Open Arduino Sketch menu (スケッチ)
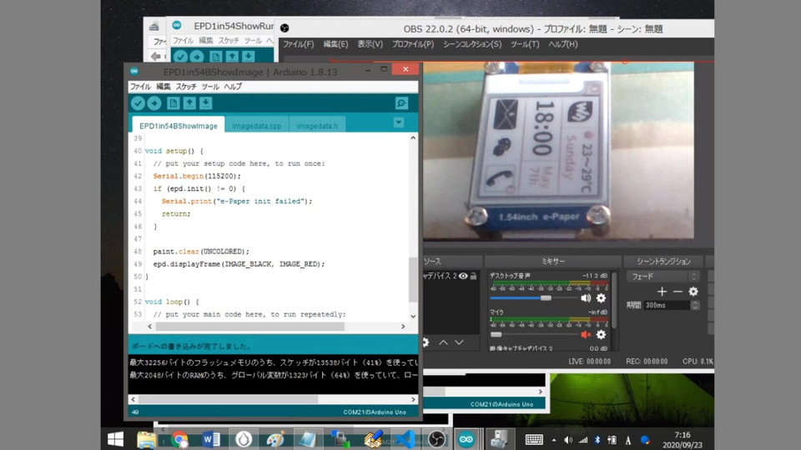Viewport: 801px width, 450px height. (186, 87)
